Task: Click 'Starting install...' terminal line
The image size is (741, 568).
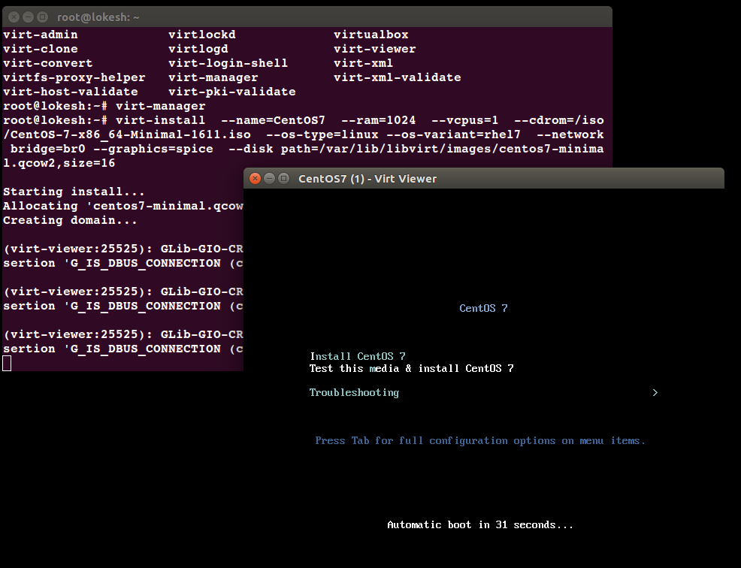Action: 74,192
